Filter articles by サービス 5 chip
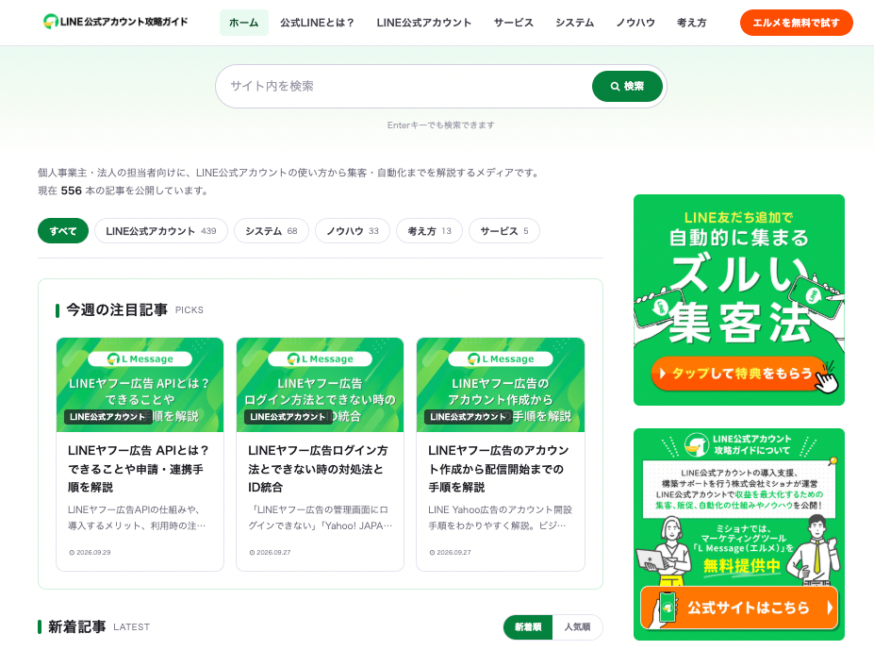This screenshot has height=650, width=874. [x=504, y=231]
